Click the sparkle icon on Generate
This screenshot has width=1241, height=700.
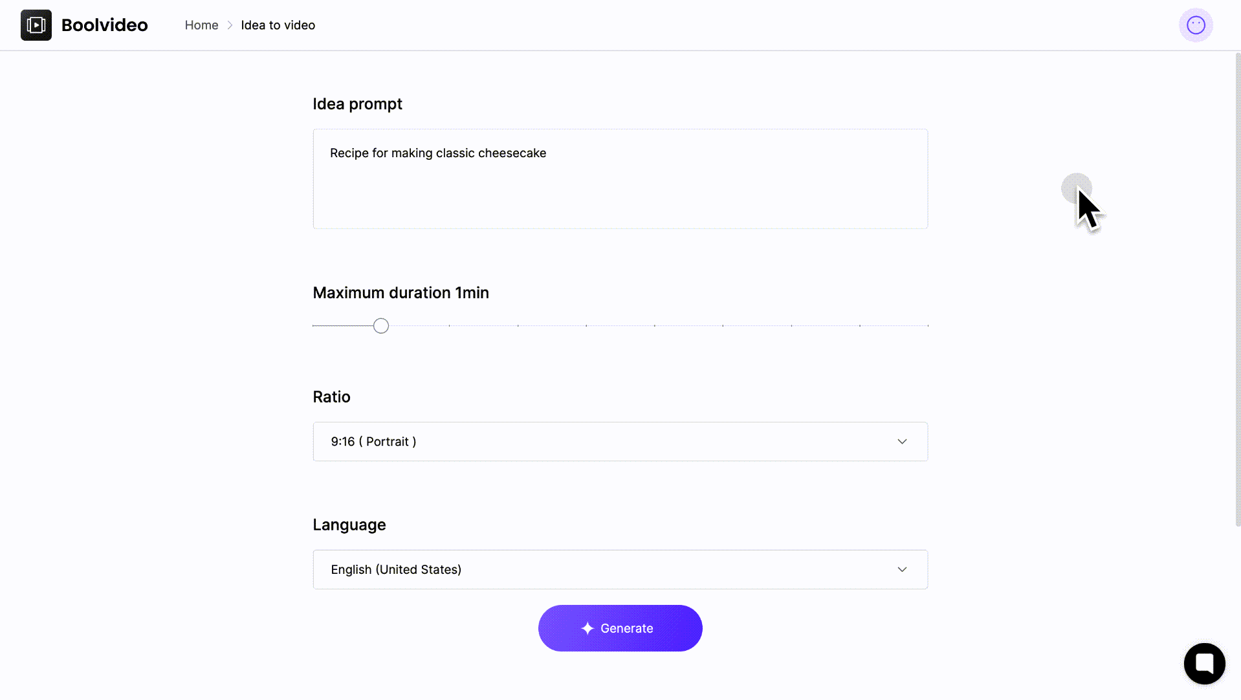(588, 628)
